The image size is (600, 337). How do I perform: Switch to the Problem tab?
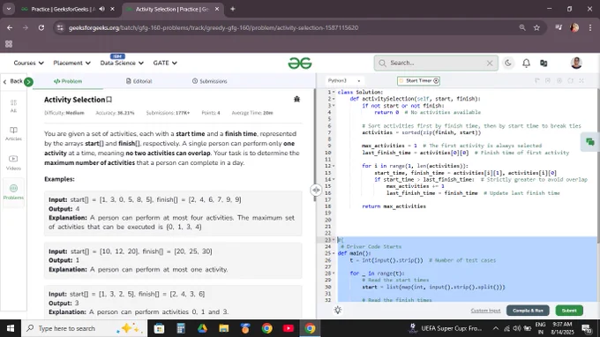68,81
